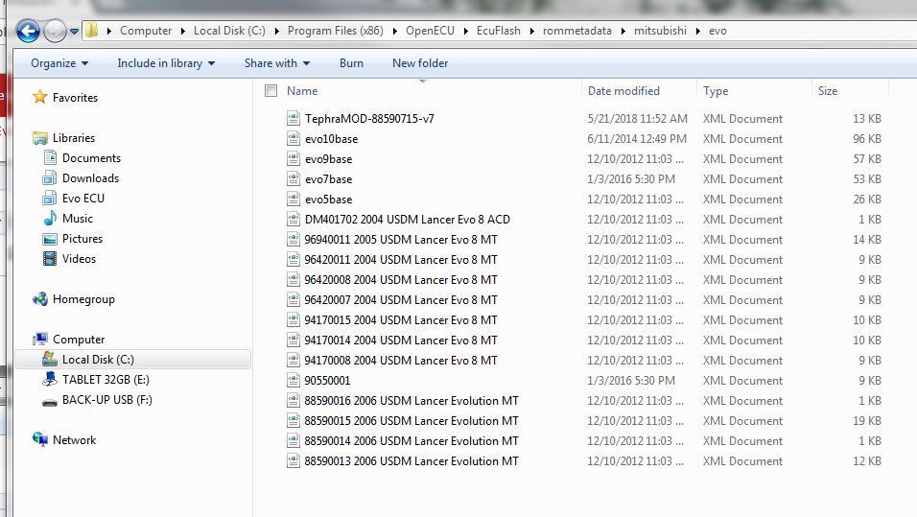The image size is (917, 517).
Task: Select the Music library icon
Action: pyautogui.click(x=50, y=219)
